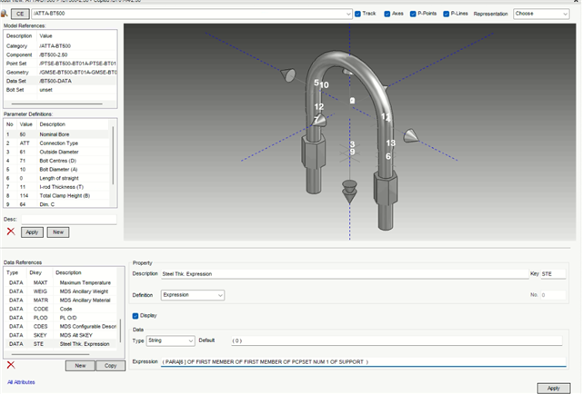Toggle the Axes checkbox
This screenshot has width=582, height=394.
pyautogui.click(x=387, y=14)
